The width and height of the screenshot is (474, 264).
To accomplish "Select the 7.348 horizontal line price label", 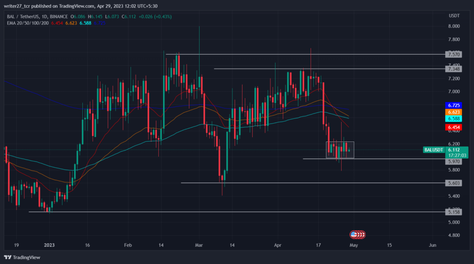I will pyautogui.click(x=454, y=69).
